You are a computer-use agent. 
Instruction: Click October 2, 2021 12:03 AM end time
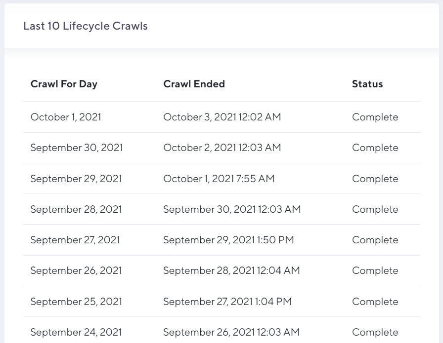pos(222,148)
